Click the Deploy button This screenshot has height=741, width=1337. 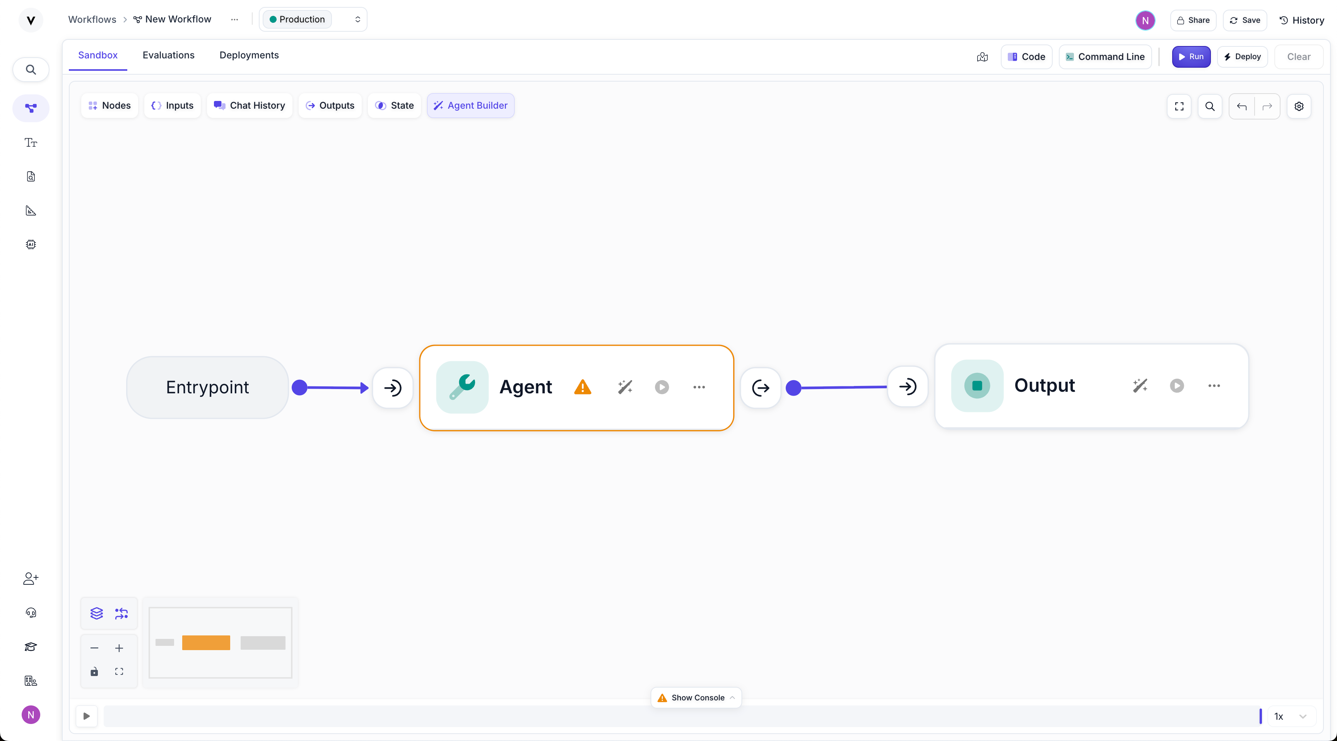pos(1242,56)
